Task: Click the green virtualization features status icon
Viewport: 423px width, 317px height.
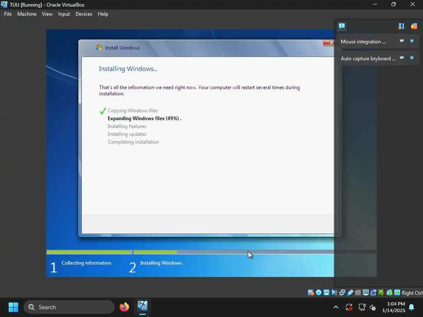Action: pos(381,293)
